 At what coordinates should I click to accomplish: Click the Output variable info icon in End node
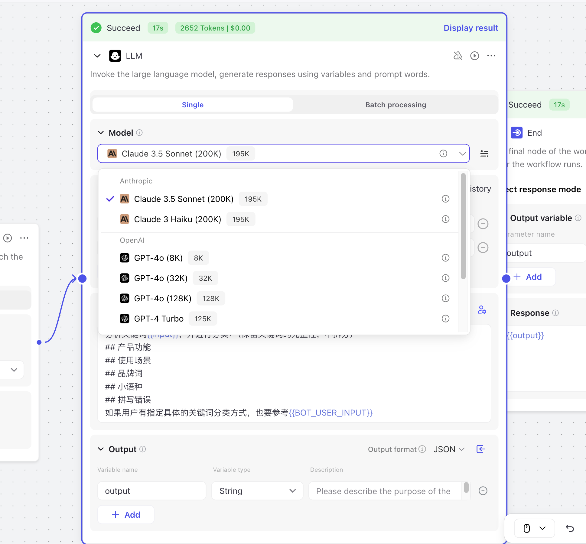(x=578, y=218)
